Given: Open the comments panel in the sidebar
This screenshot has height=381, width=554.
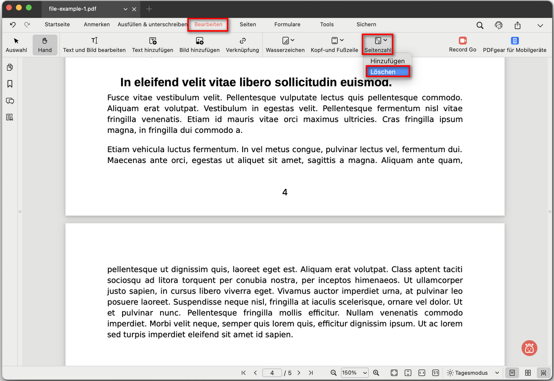Looking at the screenshot, I should [x=11, y=101].
